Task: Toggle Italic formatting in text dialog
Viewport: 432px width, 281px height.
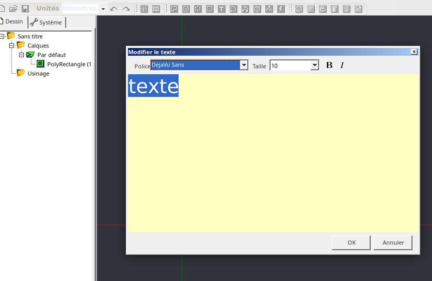Action: (342, 65)
